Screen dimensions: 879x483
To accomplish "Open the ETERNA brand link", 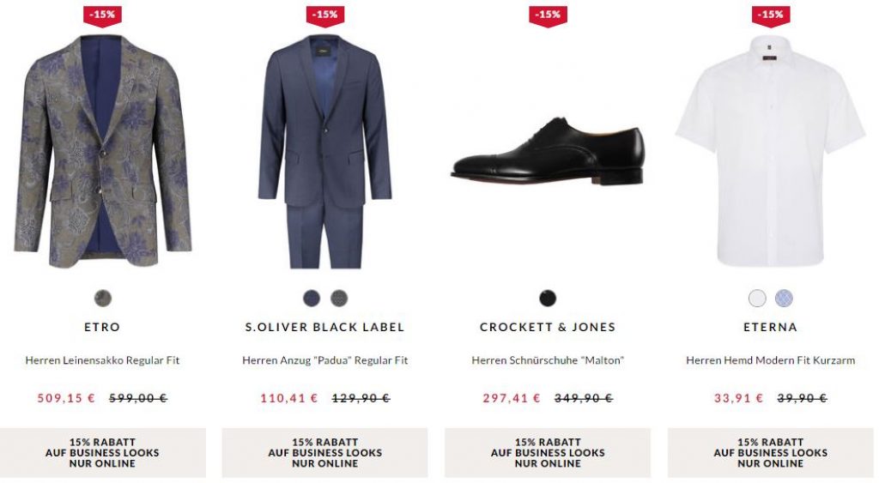I will tap(770, 327).
